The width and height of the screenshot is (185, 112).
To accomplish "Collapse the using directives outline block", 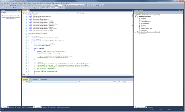I will click(28, 15).
